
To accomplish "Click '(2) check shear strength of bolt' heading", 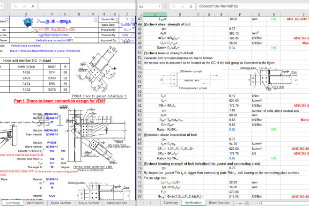I will 167,24.
